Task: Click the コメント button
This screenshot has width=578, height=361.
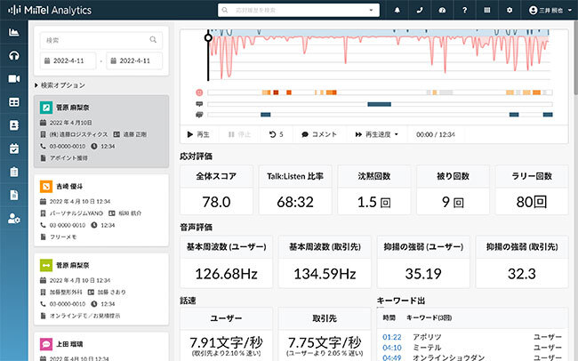Action: coord(319,134)
